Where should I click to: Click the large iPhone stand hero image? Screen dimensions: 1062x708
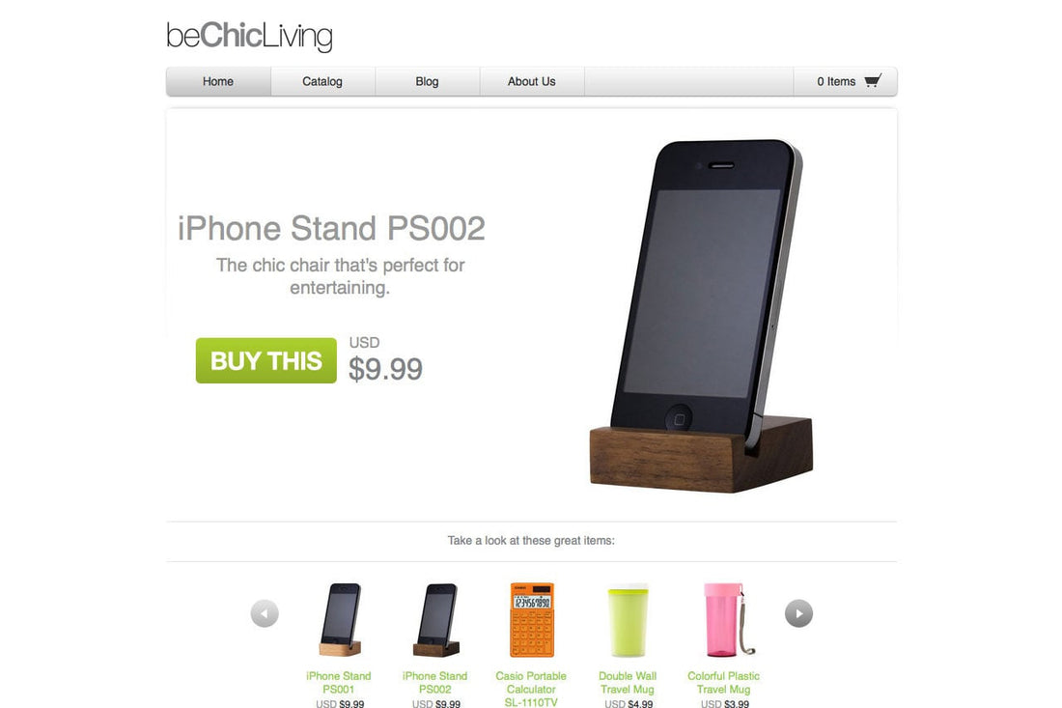702,316
